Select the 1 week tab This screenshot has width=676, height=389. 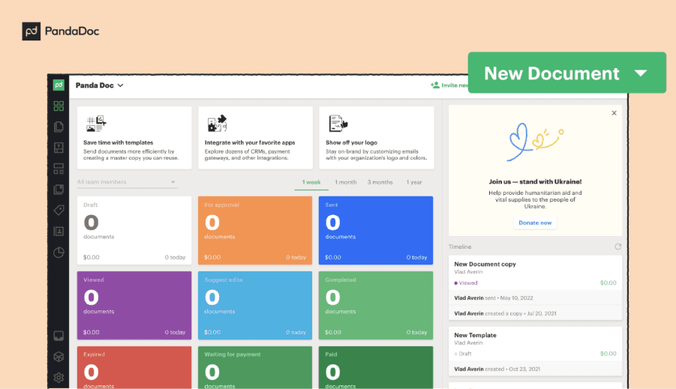coord(311,182)
